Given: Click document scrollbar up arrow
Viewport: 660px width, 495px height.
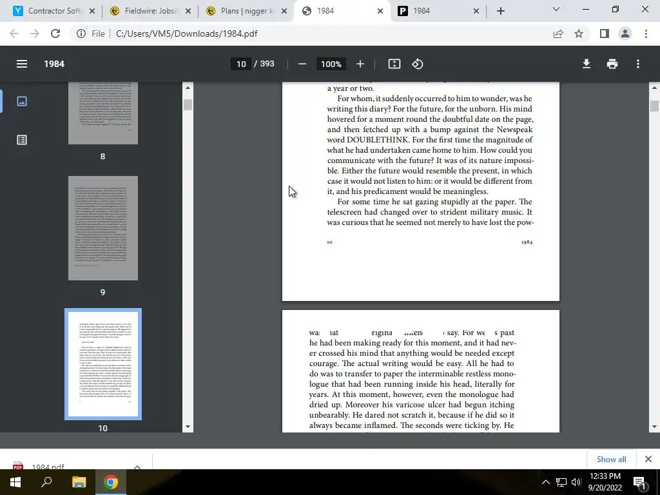Looking at the screenshot, I should [x=654, y=88].
